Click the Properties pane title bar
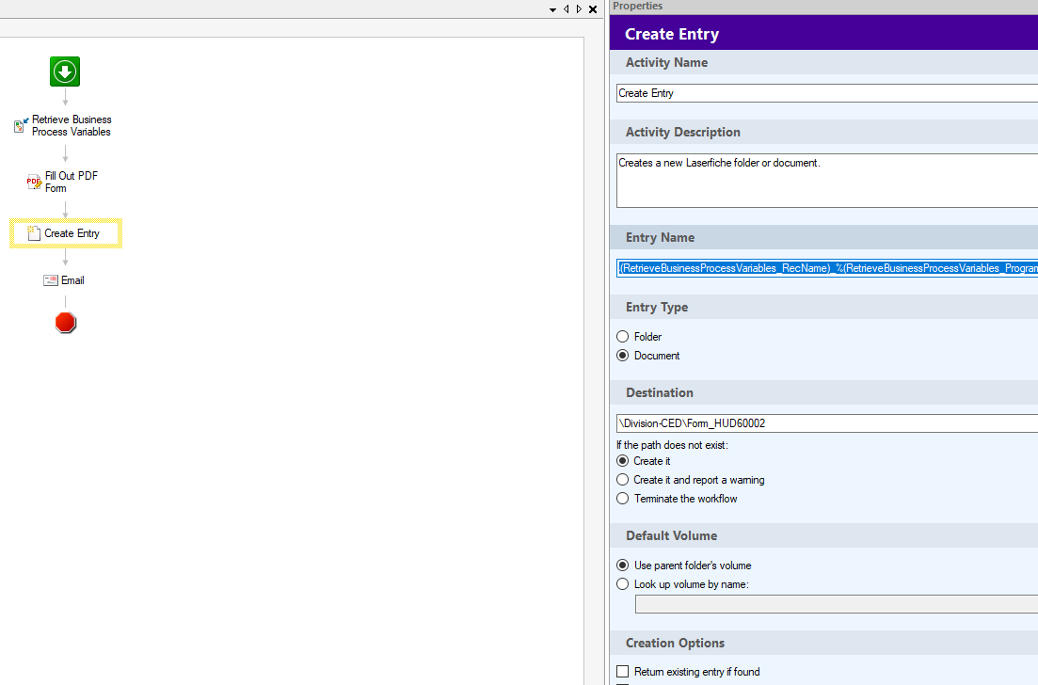Viewport: 1038px width, 685px height. click(x=823, y=7)
